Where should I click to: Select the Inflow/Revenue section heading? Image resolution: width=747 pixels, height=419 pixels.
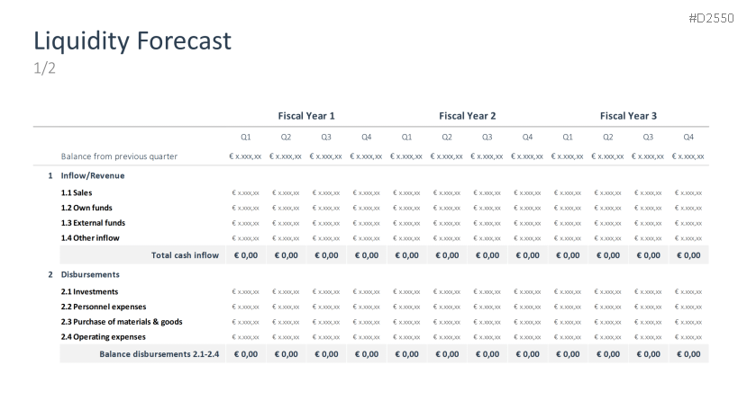click(x=92, y=175)
